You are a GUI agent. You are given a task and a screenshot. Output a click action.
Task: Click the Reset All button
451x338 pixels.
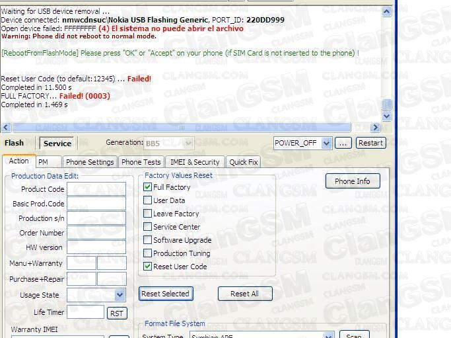(245, 294)
